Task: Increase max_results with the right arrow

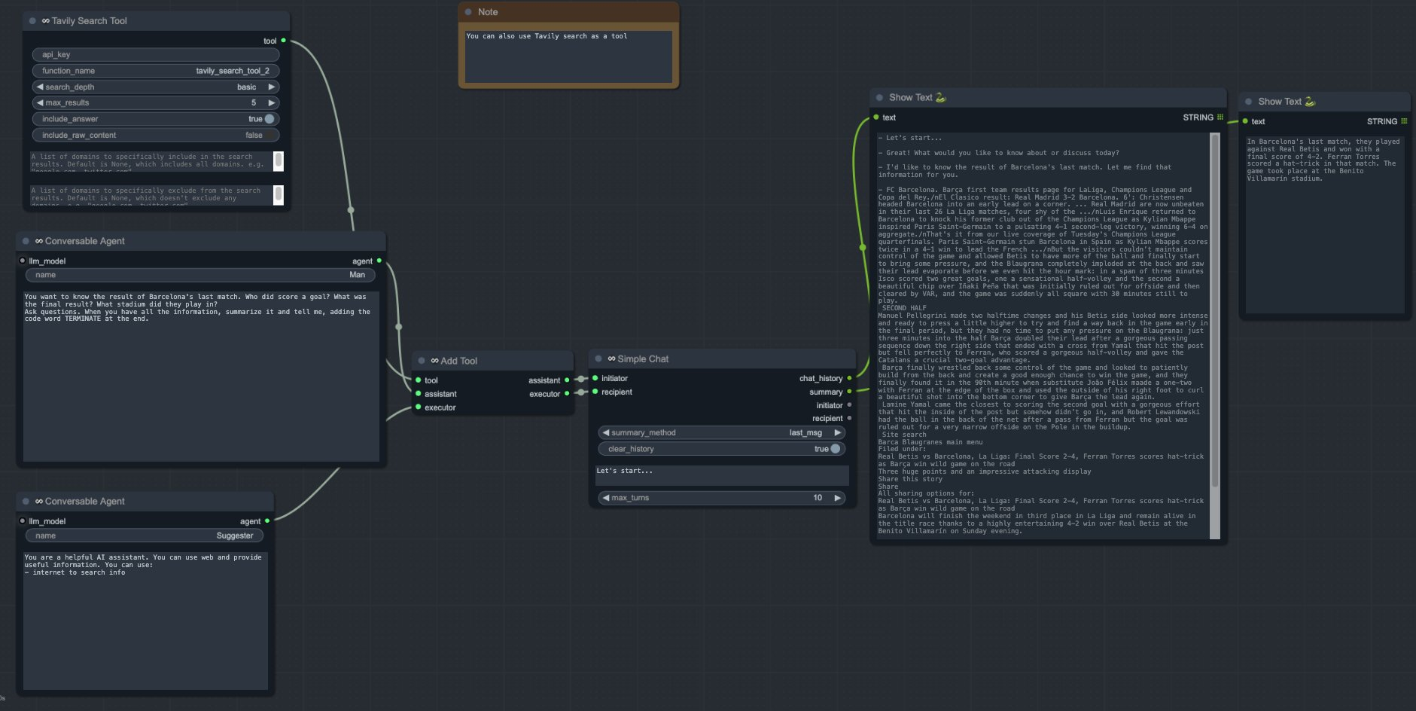Action: pyautogui.click(x=272, y=103)
